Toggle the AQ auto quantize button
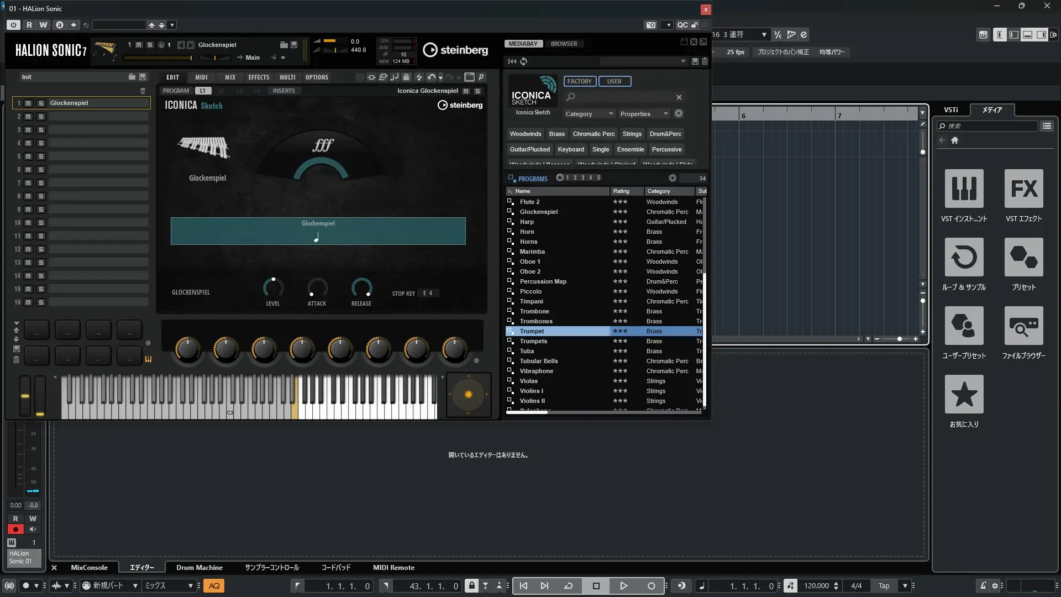The width and height of the screenshot is (1061, 597). [x=214, y=586]
